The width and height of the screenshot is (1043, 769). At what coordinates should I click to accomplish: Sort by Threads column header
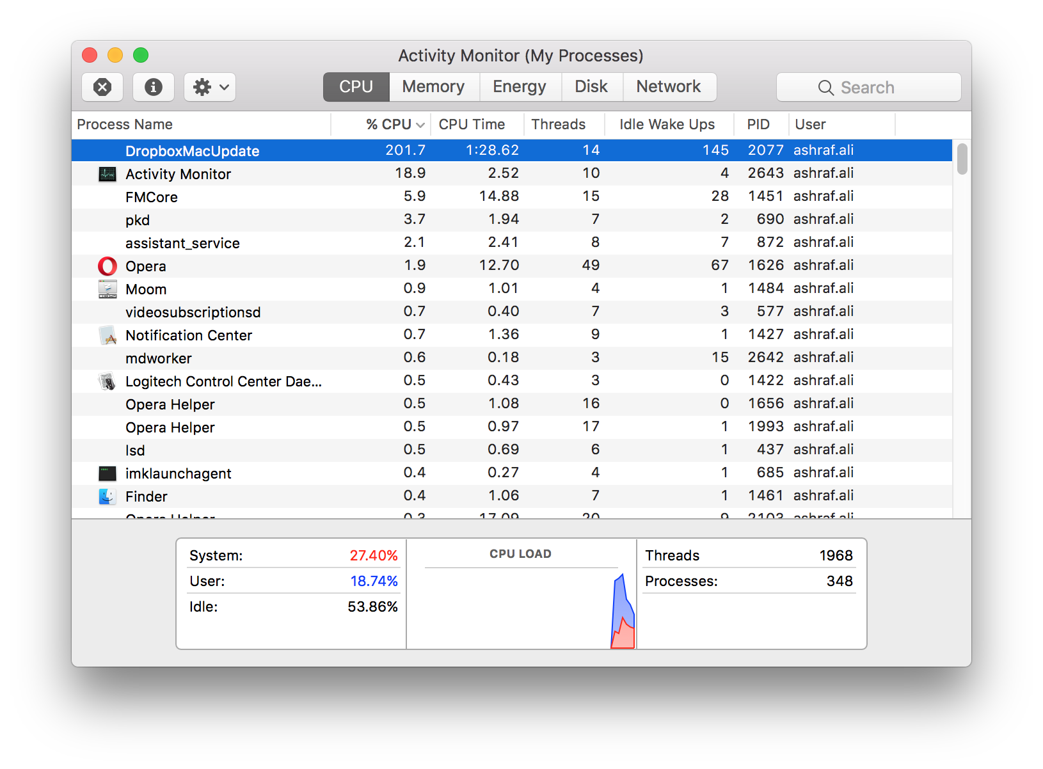pyautogui.click(x=564, y=124)
